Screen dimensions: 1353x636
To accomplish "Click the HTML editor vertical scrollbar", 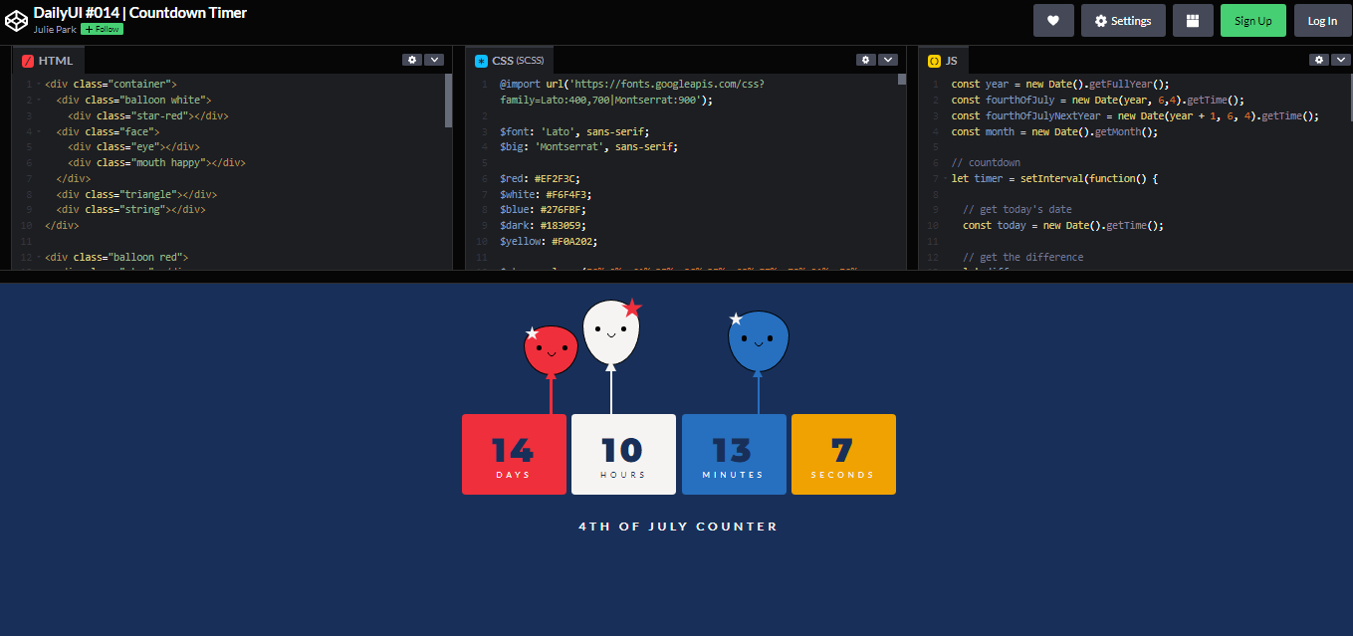I will (448, 100).
